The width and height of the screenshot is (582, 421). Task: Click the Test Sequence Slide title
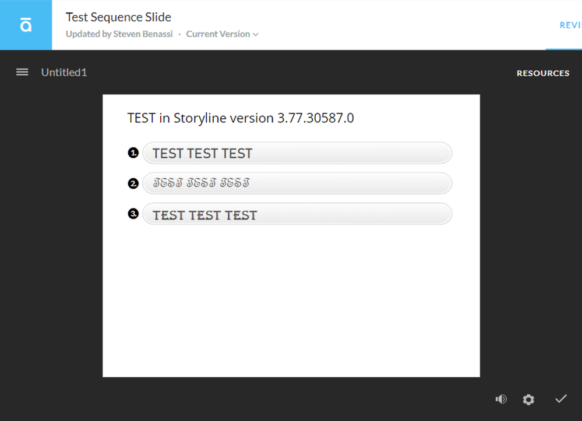(118, 17)
